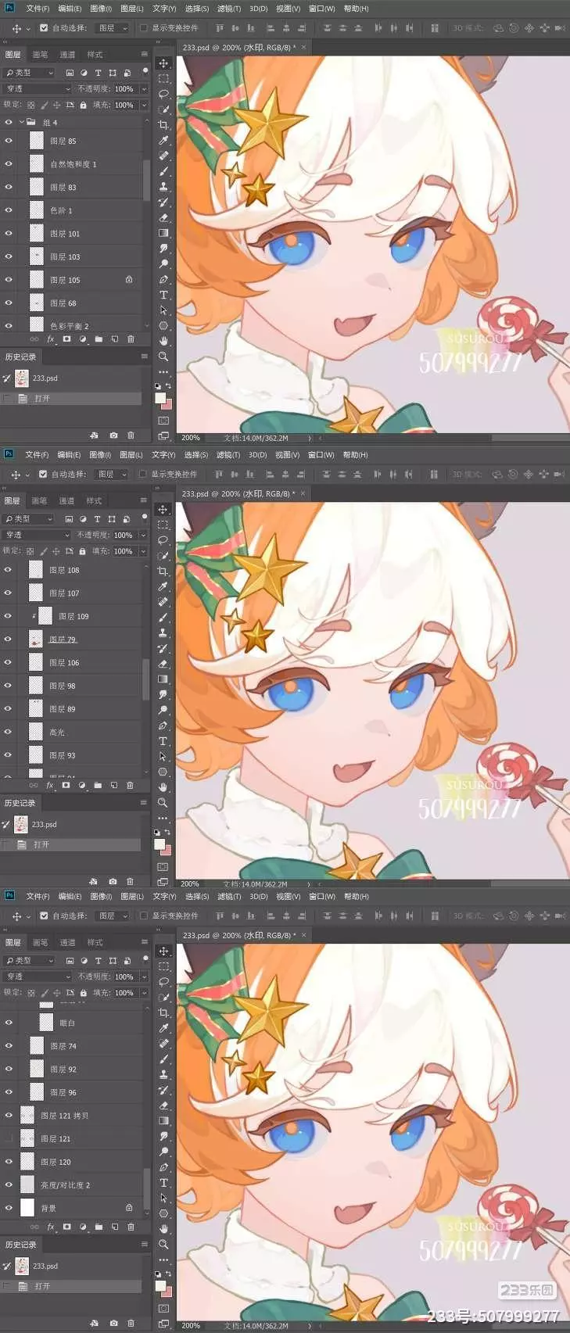Click pink background color swatch in 图层 108 window

(x=167, y=850)
